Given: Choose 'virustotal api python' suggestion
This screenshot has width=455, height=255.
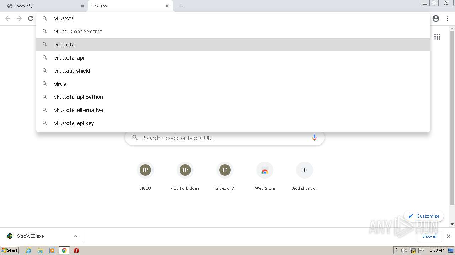Looking at the screenshot, I should 233,97.
